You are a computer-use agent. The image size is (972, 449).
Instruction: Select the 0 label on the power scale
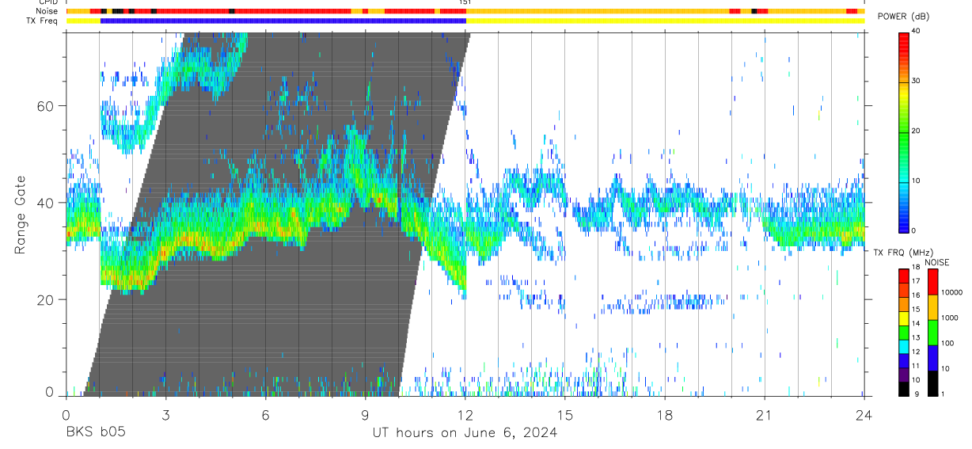coord(914,230)
